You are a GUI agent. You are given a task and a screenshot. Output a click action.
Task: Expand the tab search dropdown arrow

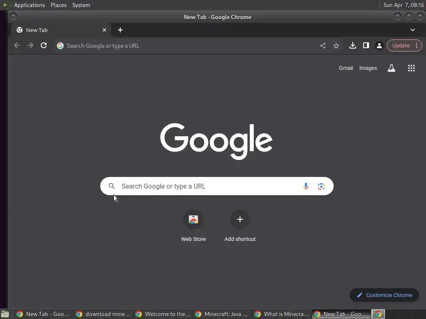click(x=412, y=30)
